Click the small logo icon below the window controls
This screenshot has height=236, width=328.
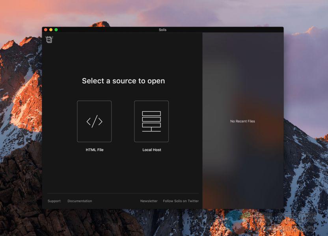49,39
